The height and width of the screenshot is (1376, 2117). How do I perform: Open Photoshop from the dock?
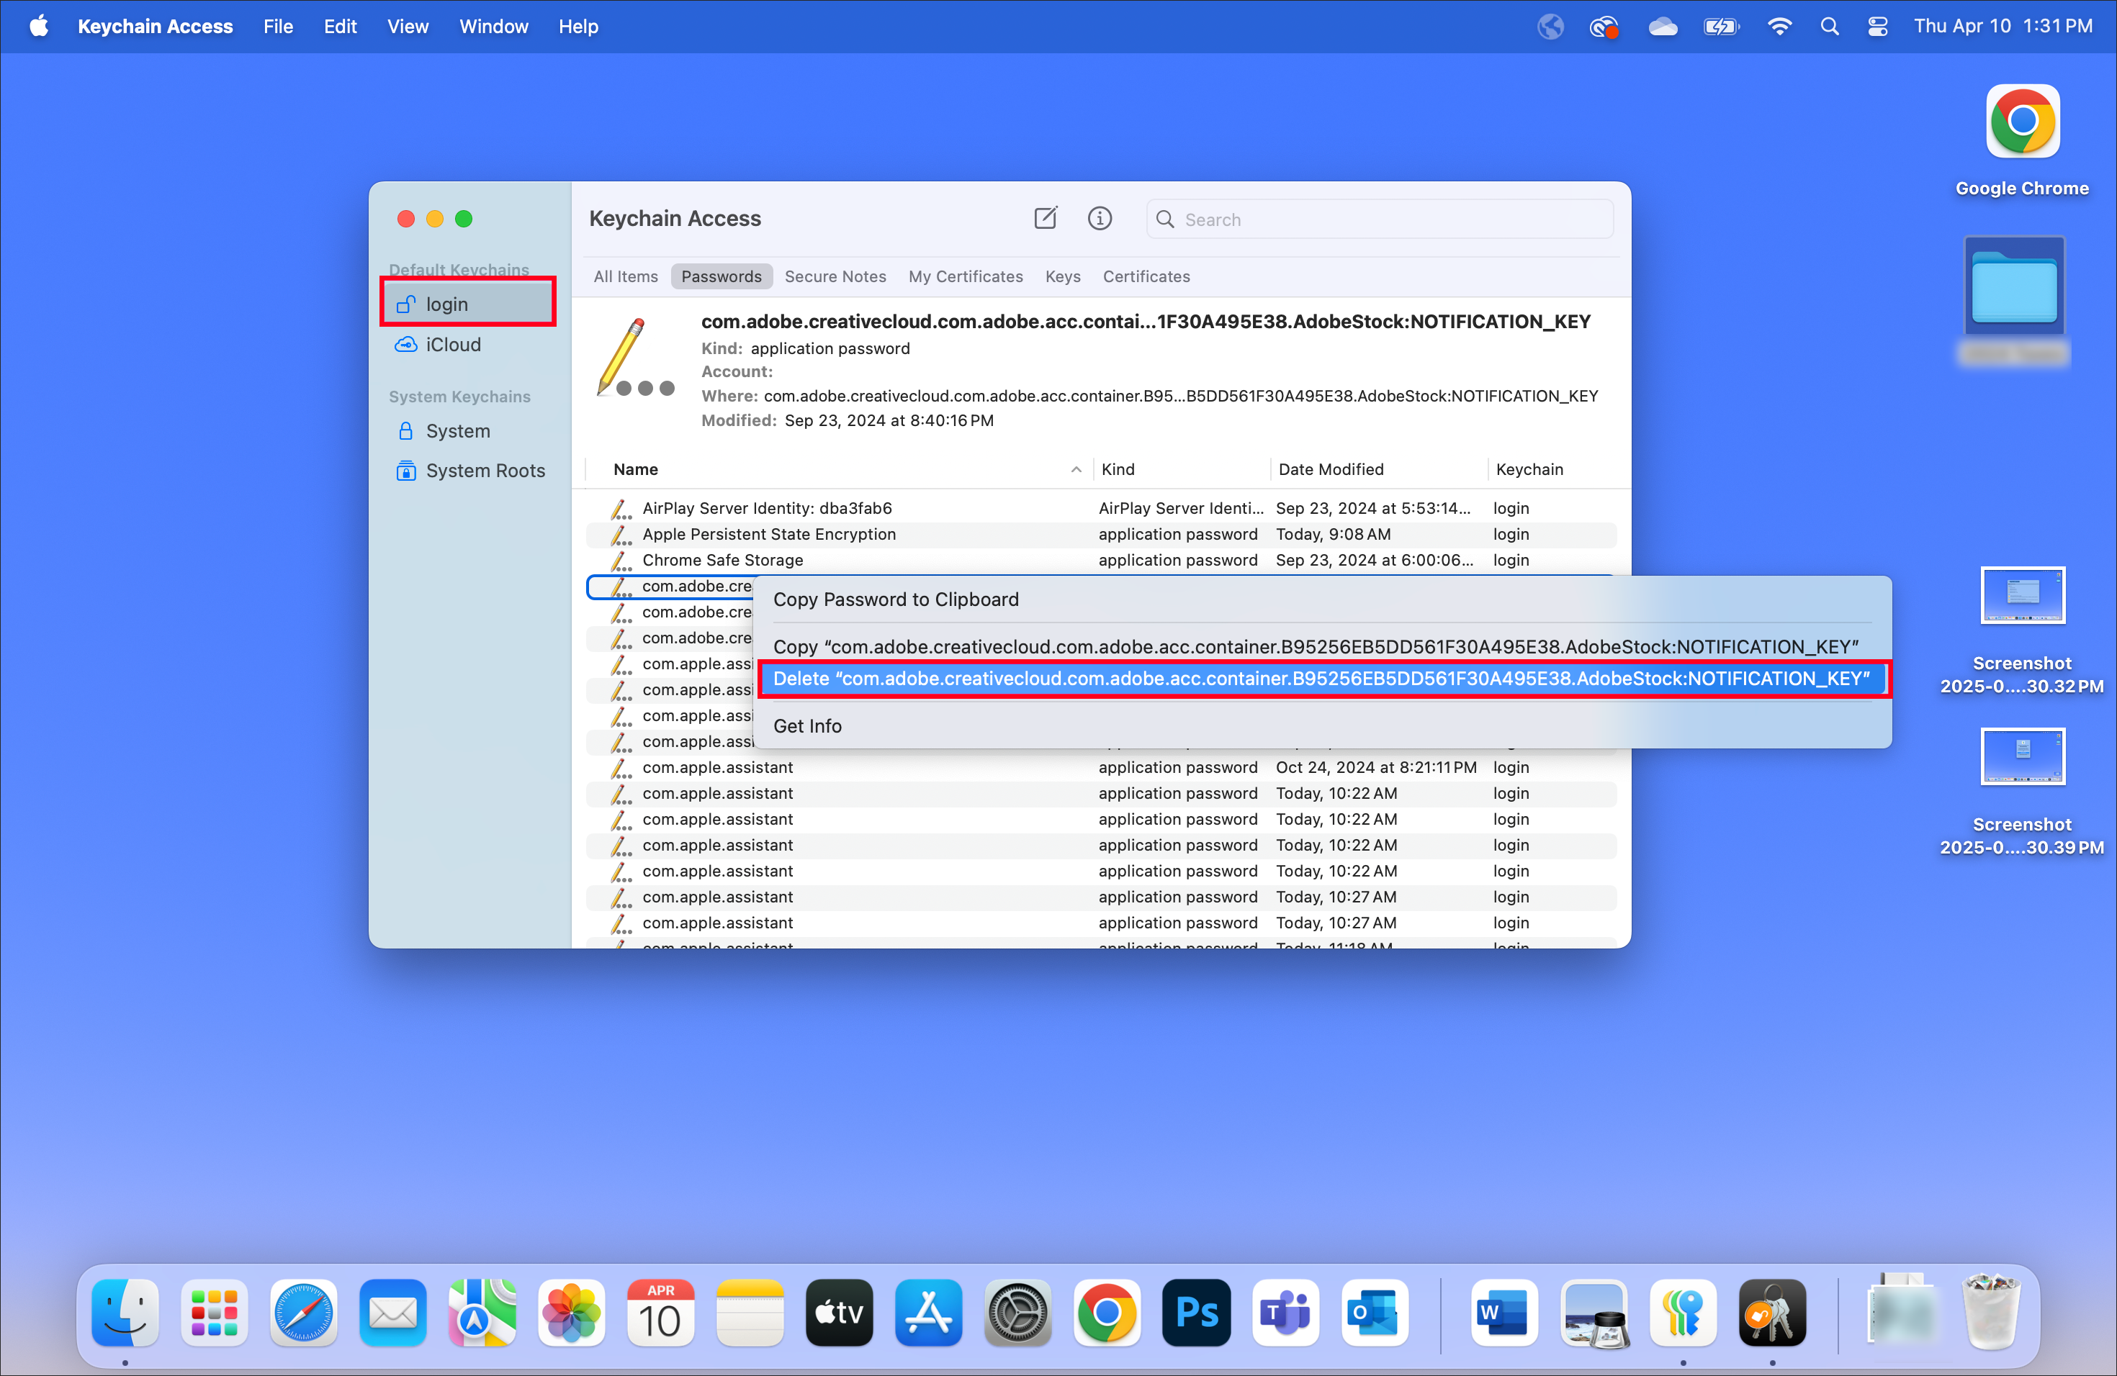1196,1312
